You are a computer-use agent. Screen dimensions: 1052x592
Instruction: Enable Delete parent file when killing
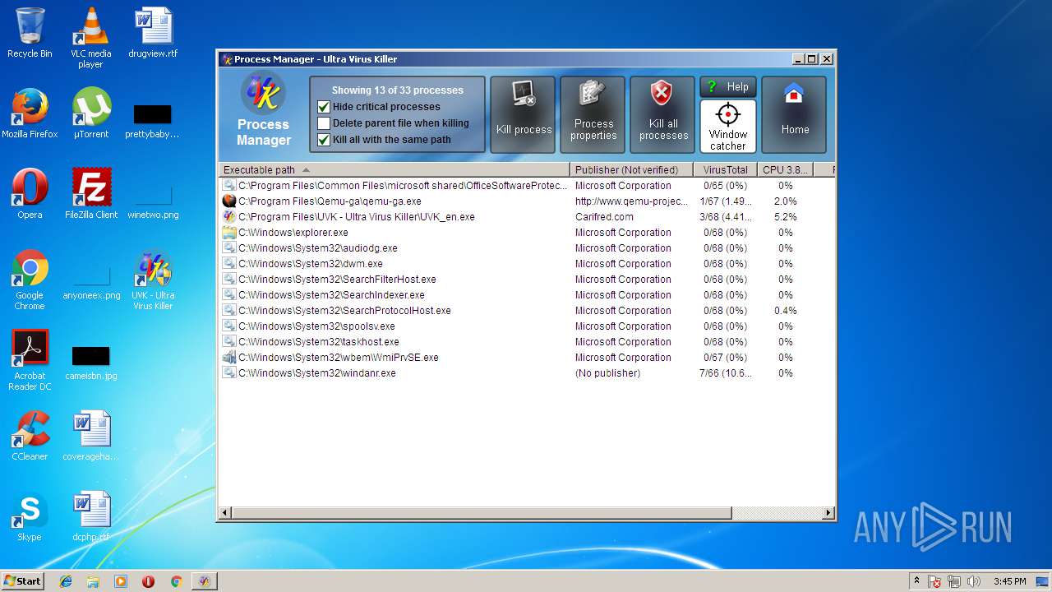324,123
